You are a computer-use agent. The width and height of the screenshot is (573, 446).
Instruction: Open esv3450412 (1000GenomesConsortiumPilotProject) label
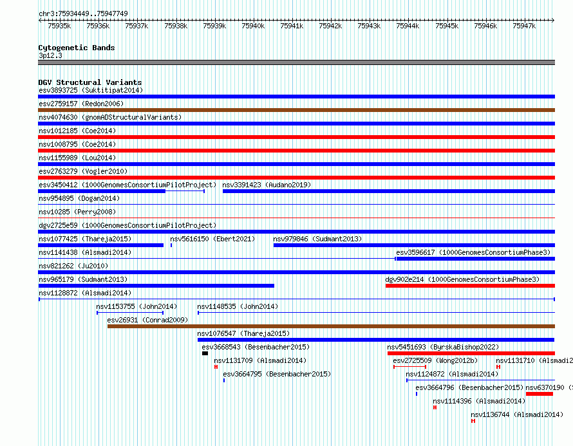click(x=127, y=185)
